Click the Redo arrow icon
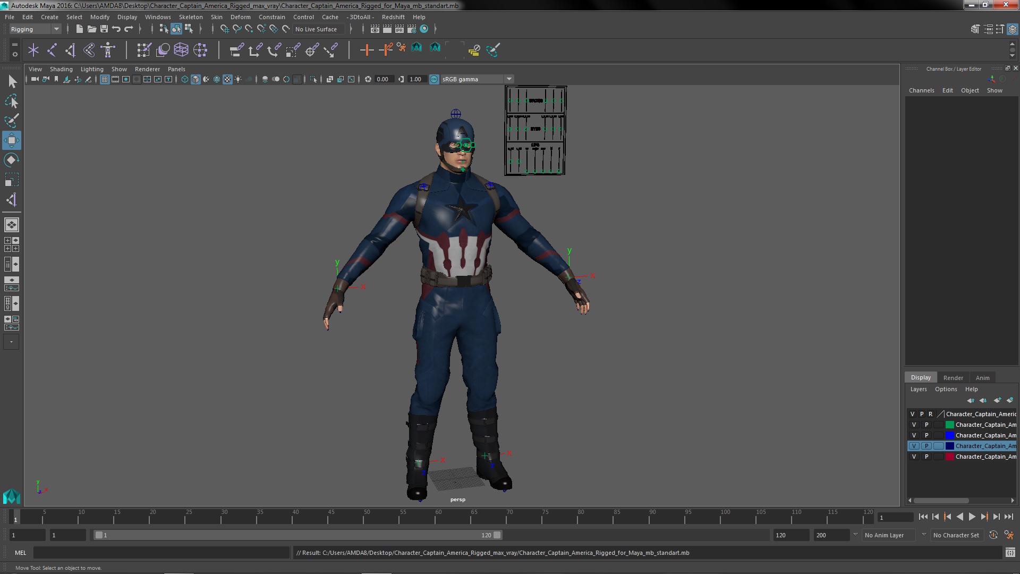This screenshot has width=1020, height=574. coord(129,29)
